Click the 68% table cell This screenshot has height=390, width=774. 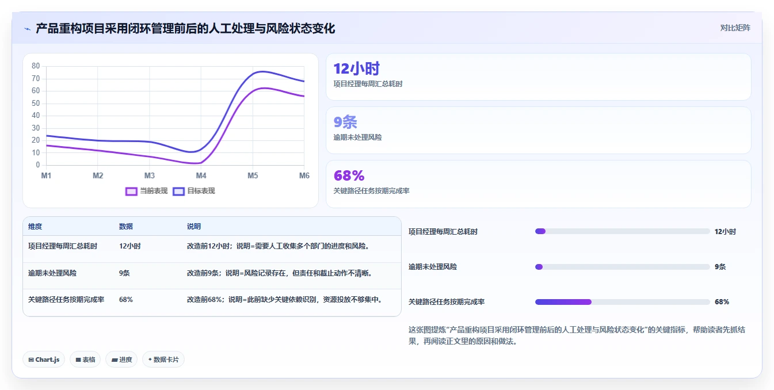tap(126, 300)
